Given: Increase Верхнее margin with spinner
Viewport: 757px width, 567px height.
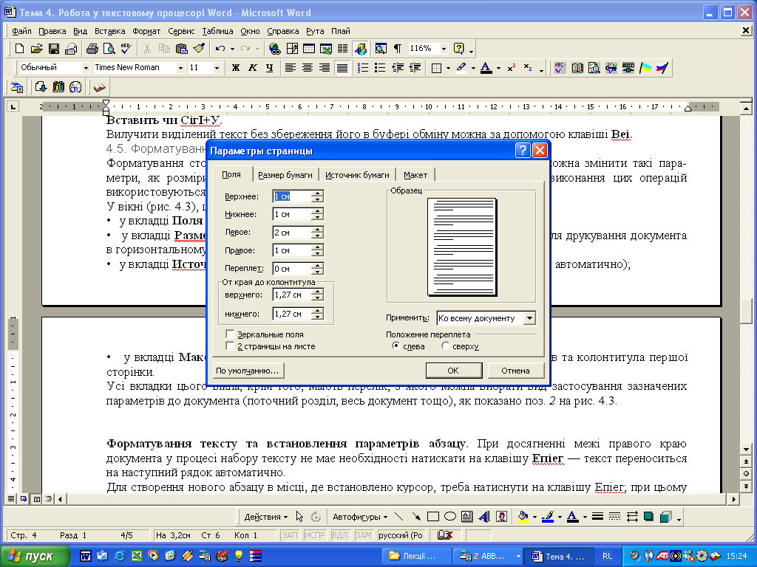Looking at the screenshot, I should (317, 193).
